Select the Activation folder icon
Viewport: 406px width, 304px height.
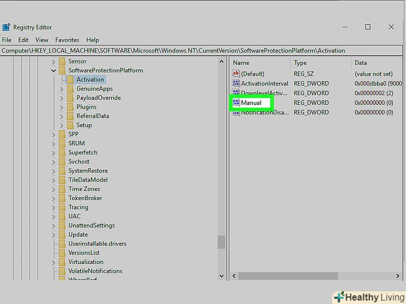(x=70, y=80)
